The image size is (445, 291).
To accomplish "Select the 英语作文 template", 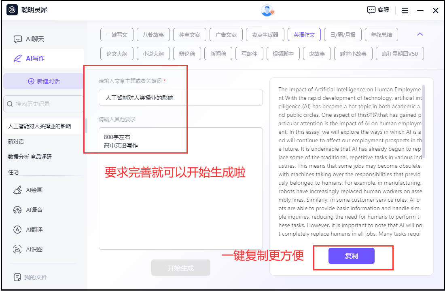I will point(304,35).
